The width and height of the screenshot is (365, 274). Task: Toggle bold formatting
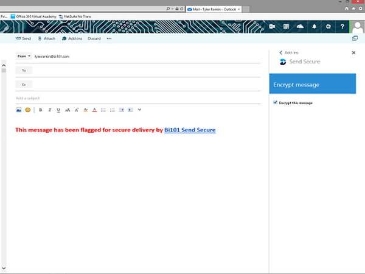pyautogui.click(x=41, y=110)
